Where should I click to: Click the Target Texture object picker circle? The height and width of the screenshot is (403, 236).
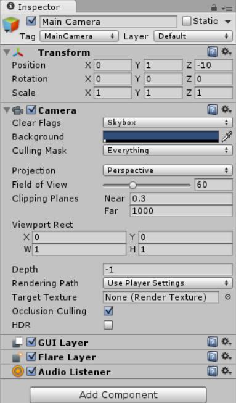tap(227, 297)
